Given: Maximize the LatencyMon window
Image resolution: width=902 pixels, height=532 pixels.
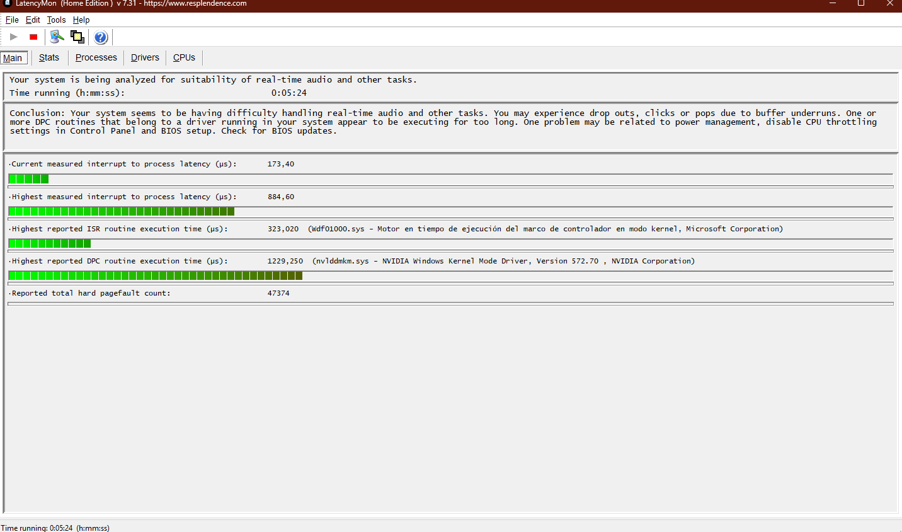Looking at the screenshot, I should (861, 4).
